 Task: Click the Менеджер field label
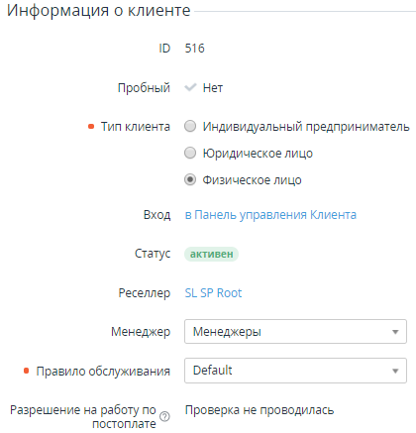(x=141, y=332)
